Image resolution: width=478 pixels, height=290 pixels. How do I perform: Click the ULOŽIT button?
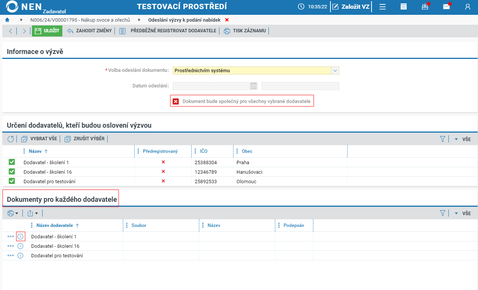pos(47,31)
